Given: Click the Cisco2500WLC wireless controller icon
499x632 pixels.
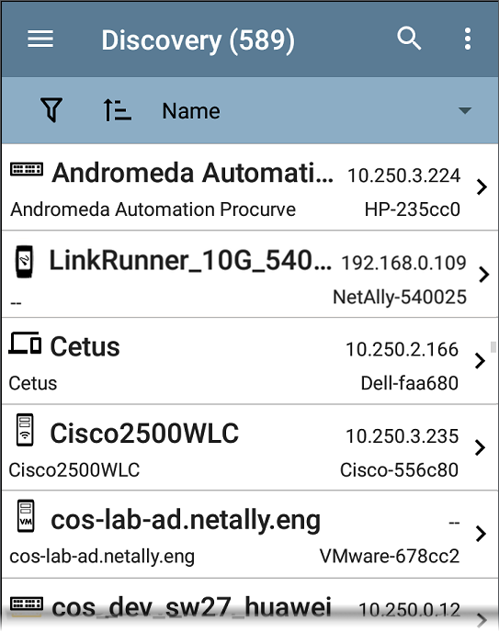Looking at the screenshot, I should [x=25, y=430].
